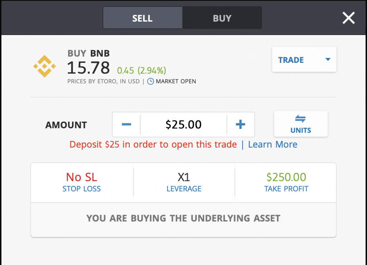Follow the Learn More link
Image resolution: width=367 pixels, height=265 pixels.
coord(273,144)
